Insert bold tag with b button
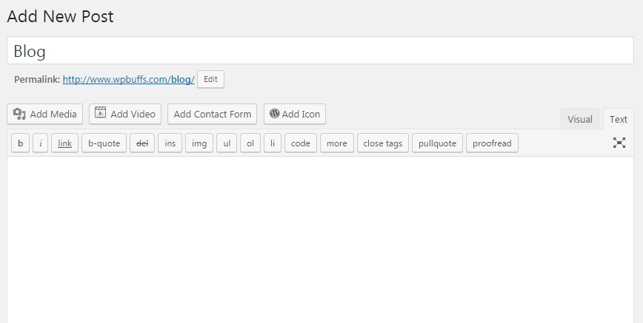The image size is (643, 323). click(x=21, y=143)
